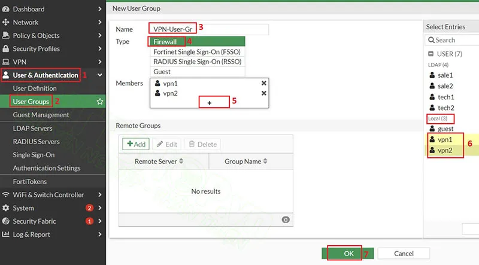
Task: Click the WiFi & Switch Controller icon
Action: pos(5,194)
